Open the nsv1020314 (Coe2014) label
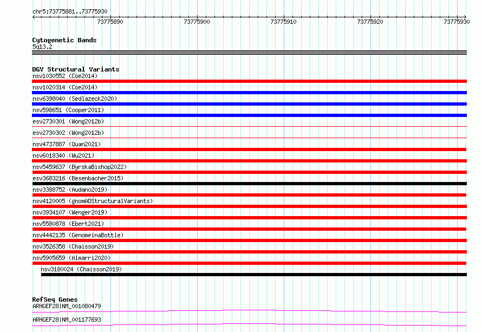482x332 pixels. 65,87
